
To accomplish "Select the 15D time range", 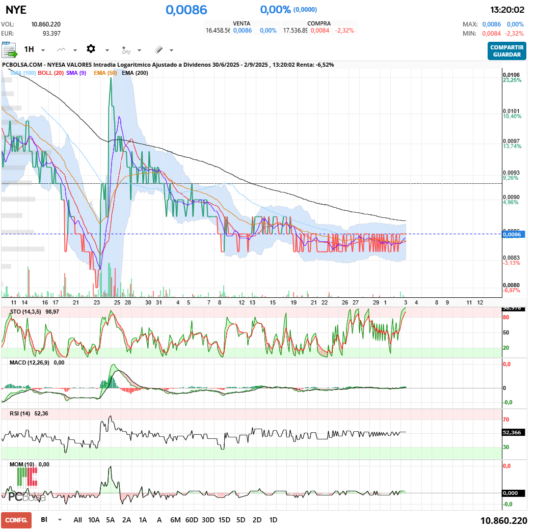I will click(224, 520).
